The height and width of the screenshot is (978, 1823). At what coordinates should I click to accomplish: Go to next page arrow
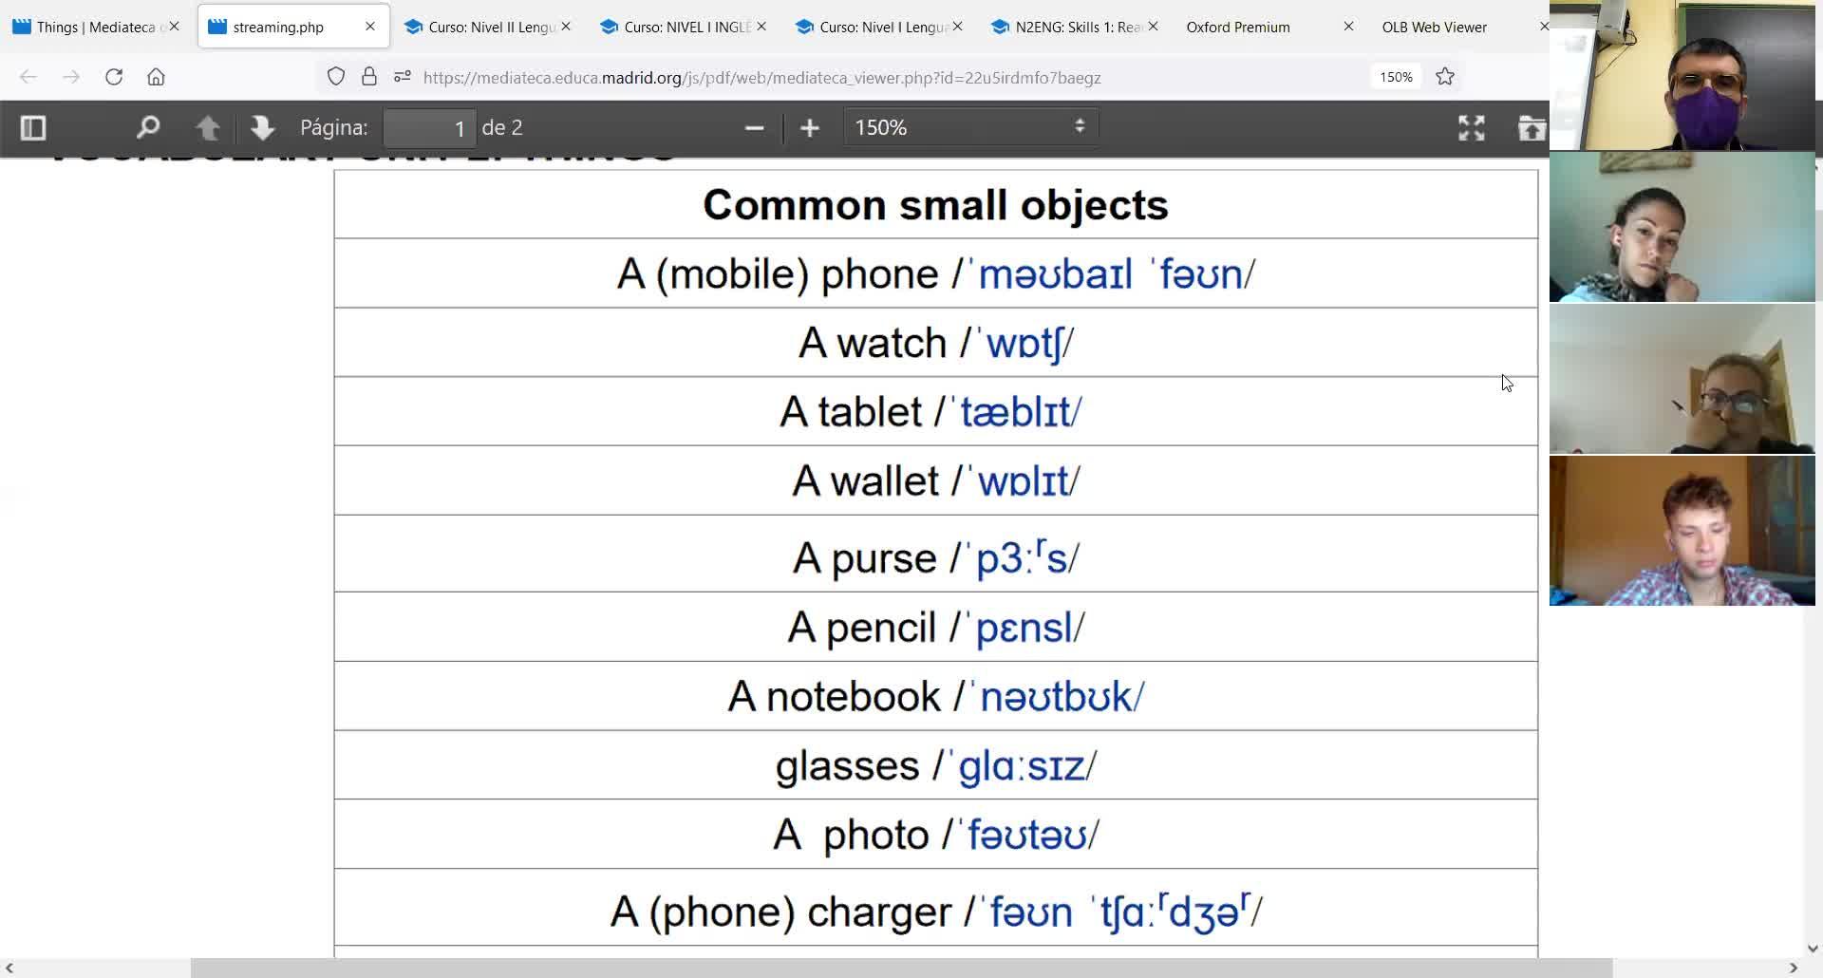click(x=262, y=127)
